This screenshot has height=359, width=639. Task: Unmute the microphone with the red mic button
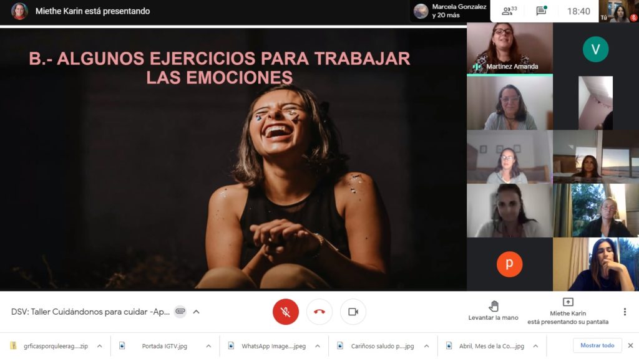tap(286, 312)
